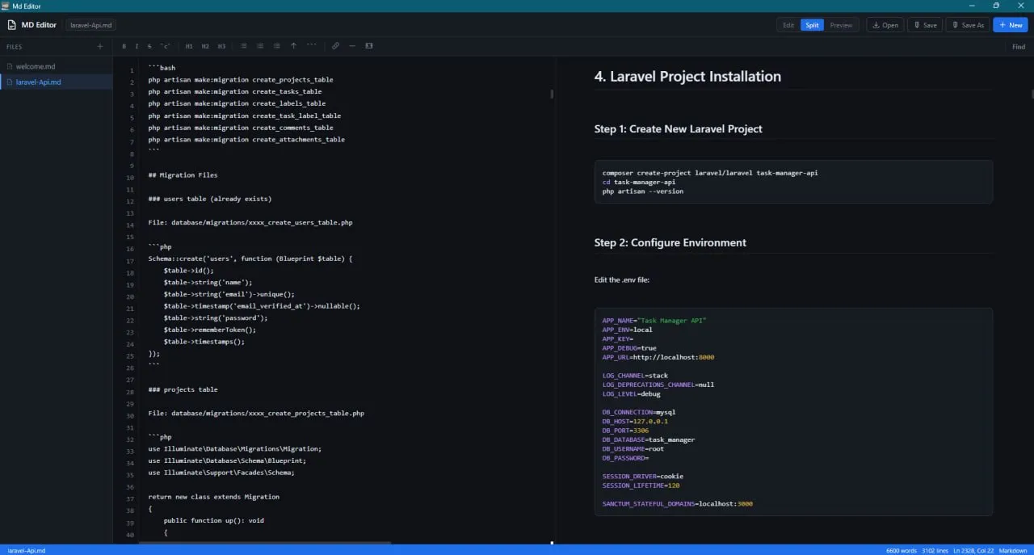Insert an H2 heading
Image resolution: width=1034 pixels, height=555 pixels.
tap(205, 46)
